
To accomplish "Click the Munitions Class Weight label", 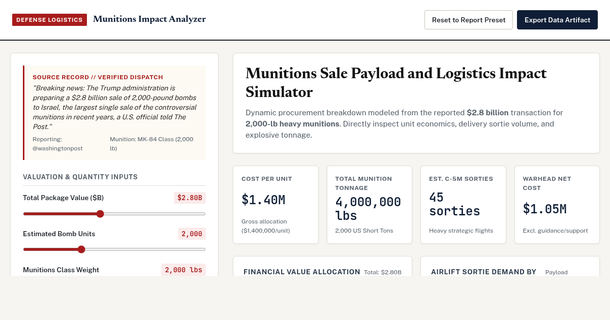I will tap(61, 270).
